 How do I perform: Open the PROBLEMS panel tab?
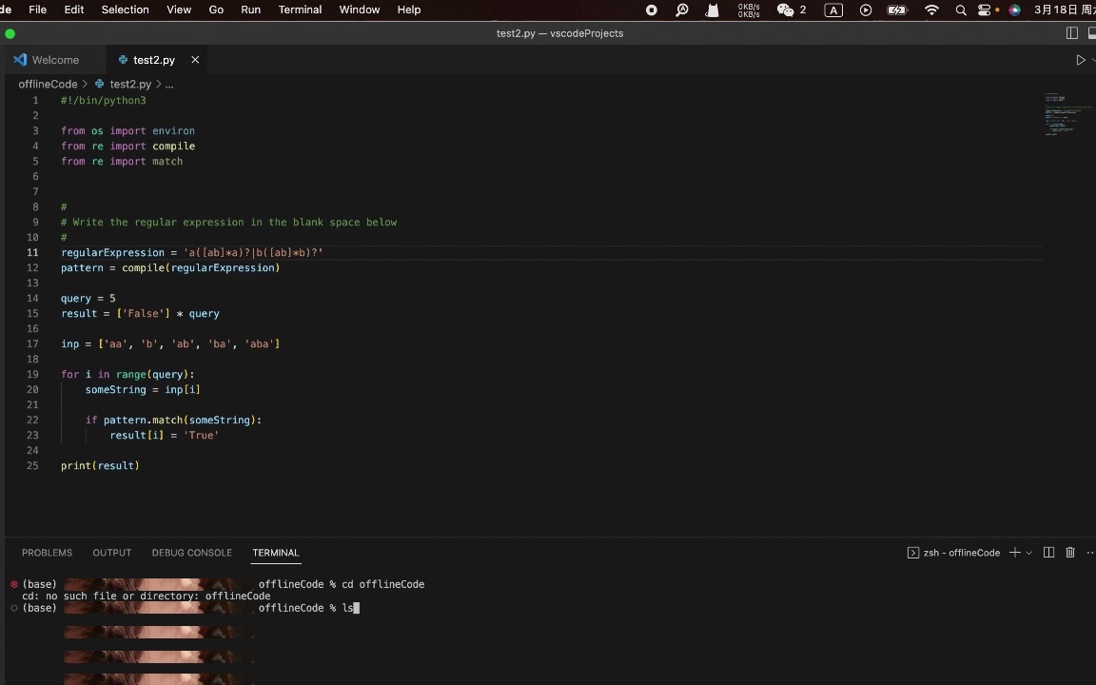point(47,553)
